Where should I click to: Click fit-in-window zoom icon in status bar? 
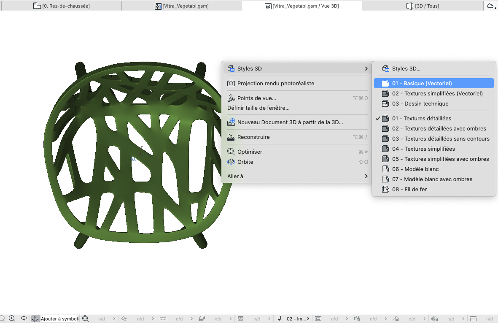(85, 318)
